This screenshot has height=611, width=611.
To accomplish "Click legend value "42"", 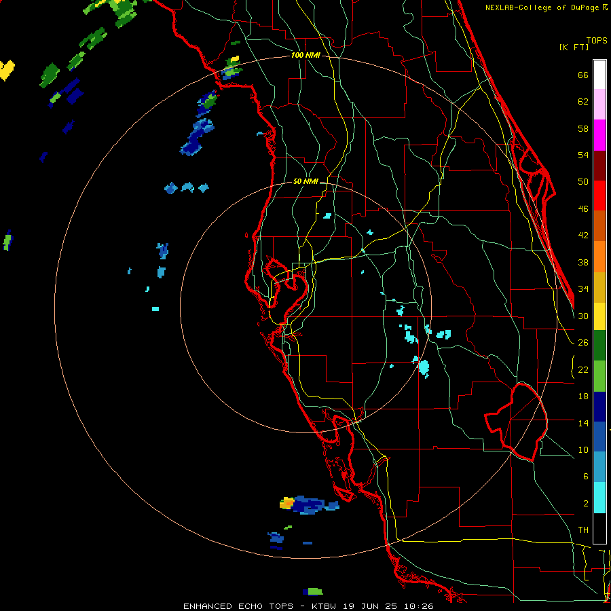I will [583, 236].
